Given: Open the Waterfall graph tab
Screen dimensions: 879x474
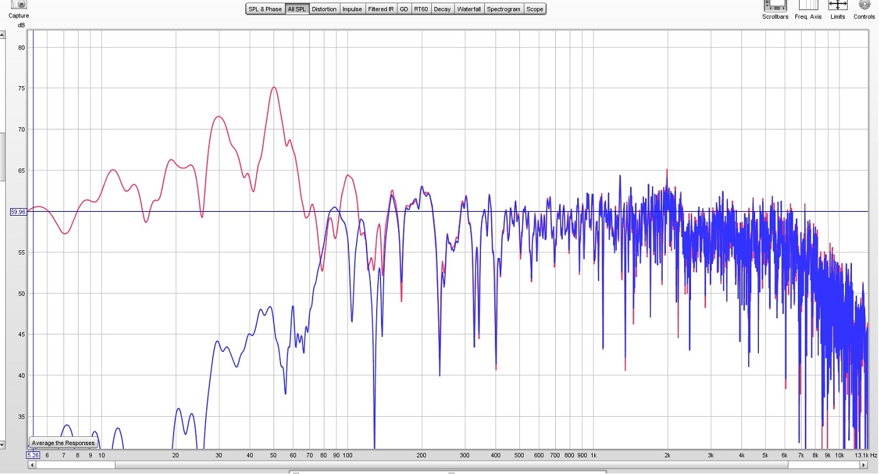Looking at the screenshot, I should click(x=469, y=9).
